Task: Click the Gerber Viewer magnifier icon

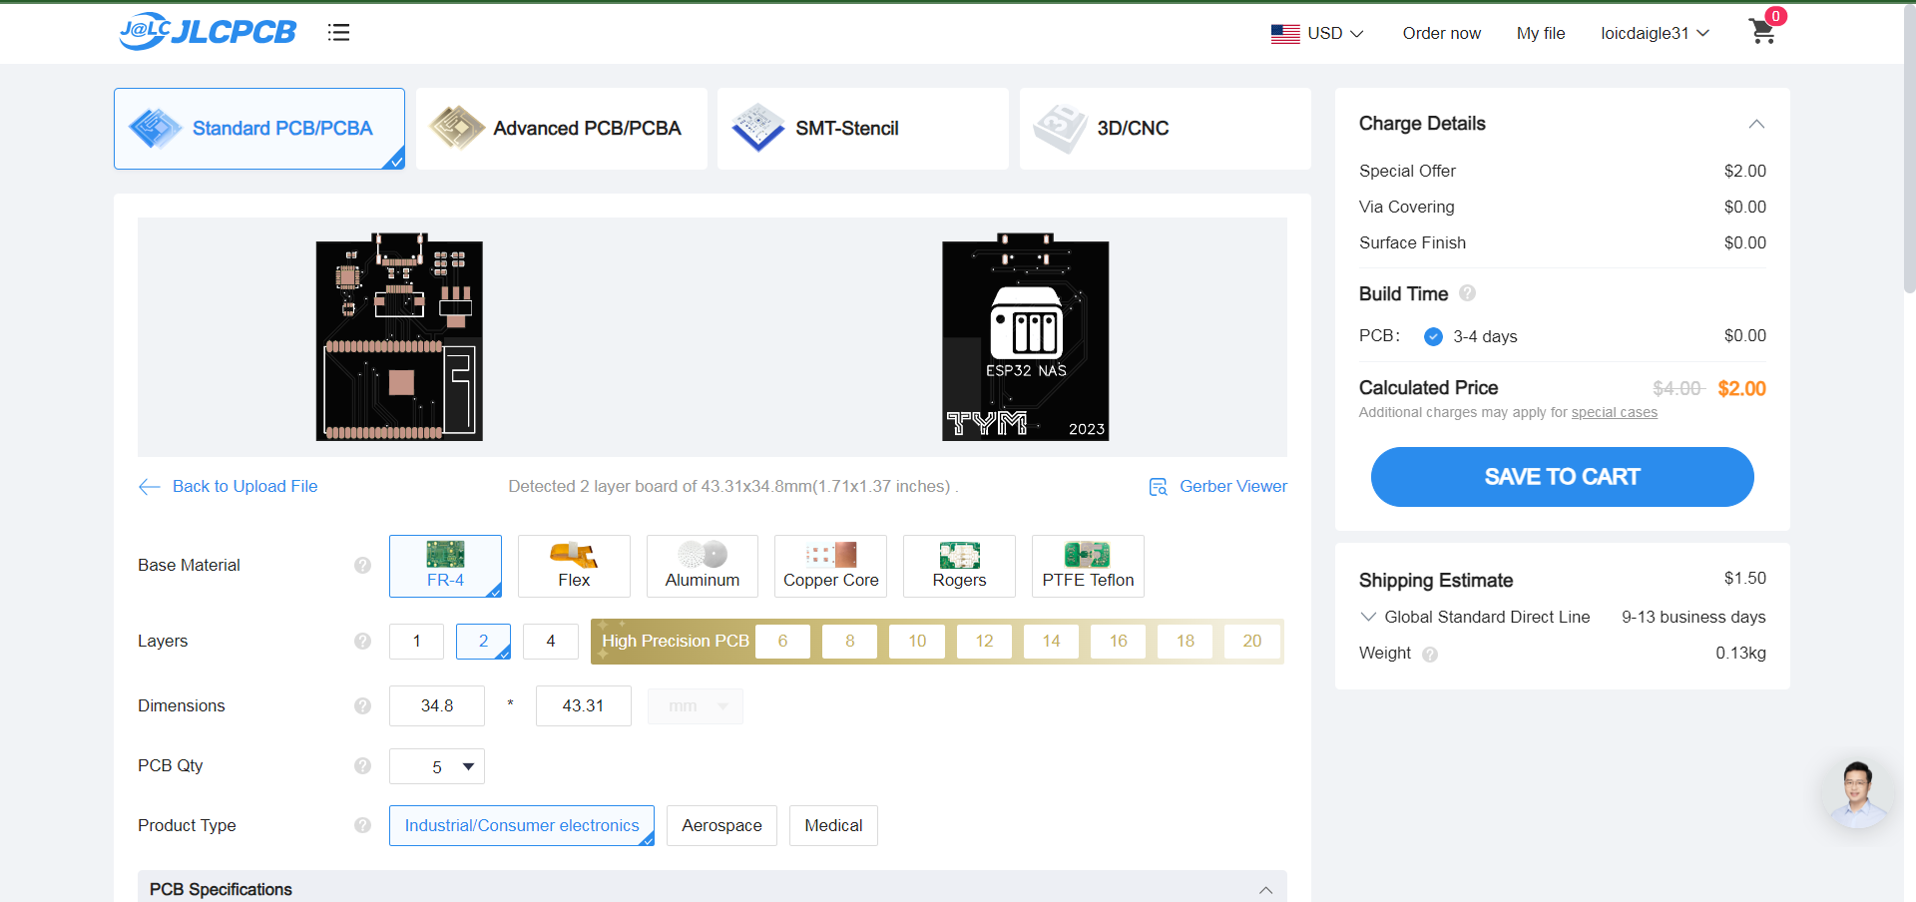Action: 1158,487
